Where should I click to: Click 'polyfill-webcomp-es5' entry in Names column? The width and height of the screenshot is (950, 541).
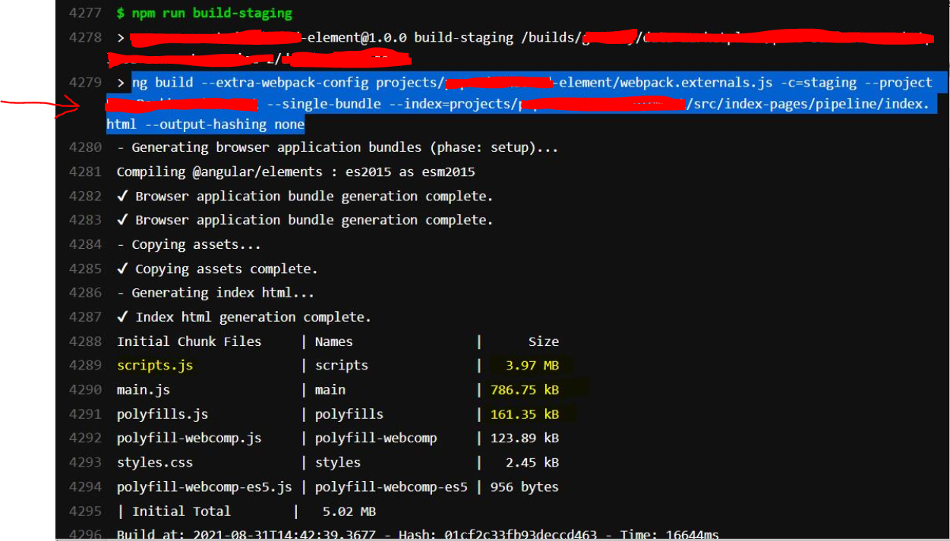click(x=391, y=487)
